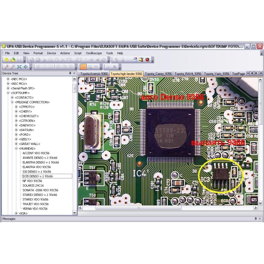This screenshot has width=264, height=264.
Task: Switch to Toyota_Camry_9356 tab
Action: tap(158, 74)
